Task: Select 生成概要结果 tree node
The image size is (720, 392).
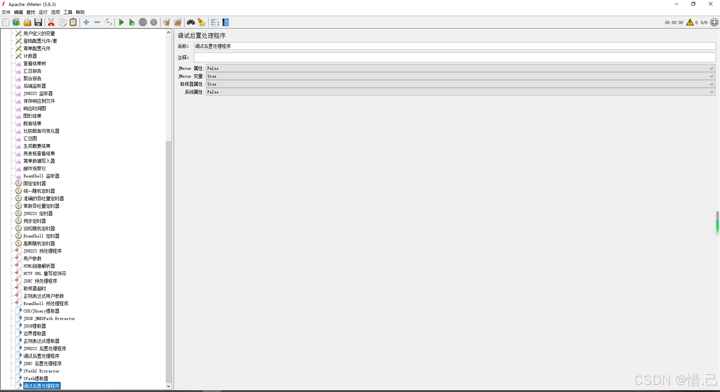Action: pyautogui.click(x=37, y=146)
